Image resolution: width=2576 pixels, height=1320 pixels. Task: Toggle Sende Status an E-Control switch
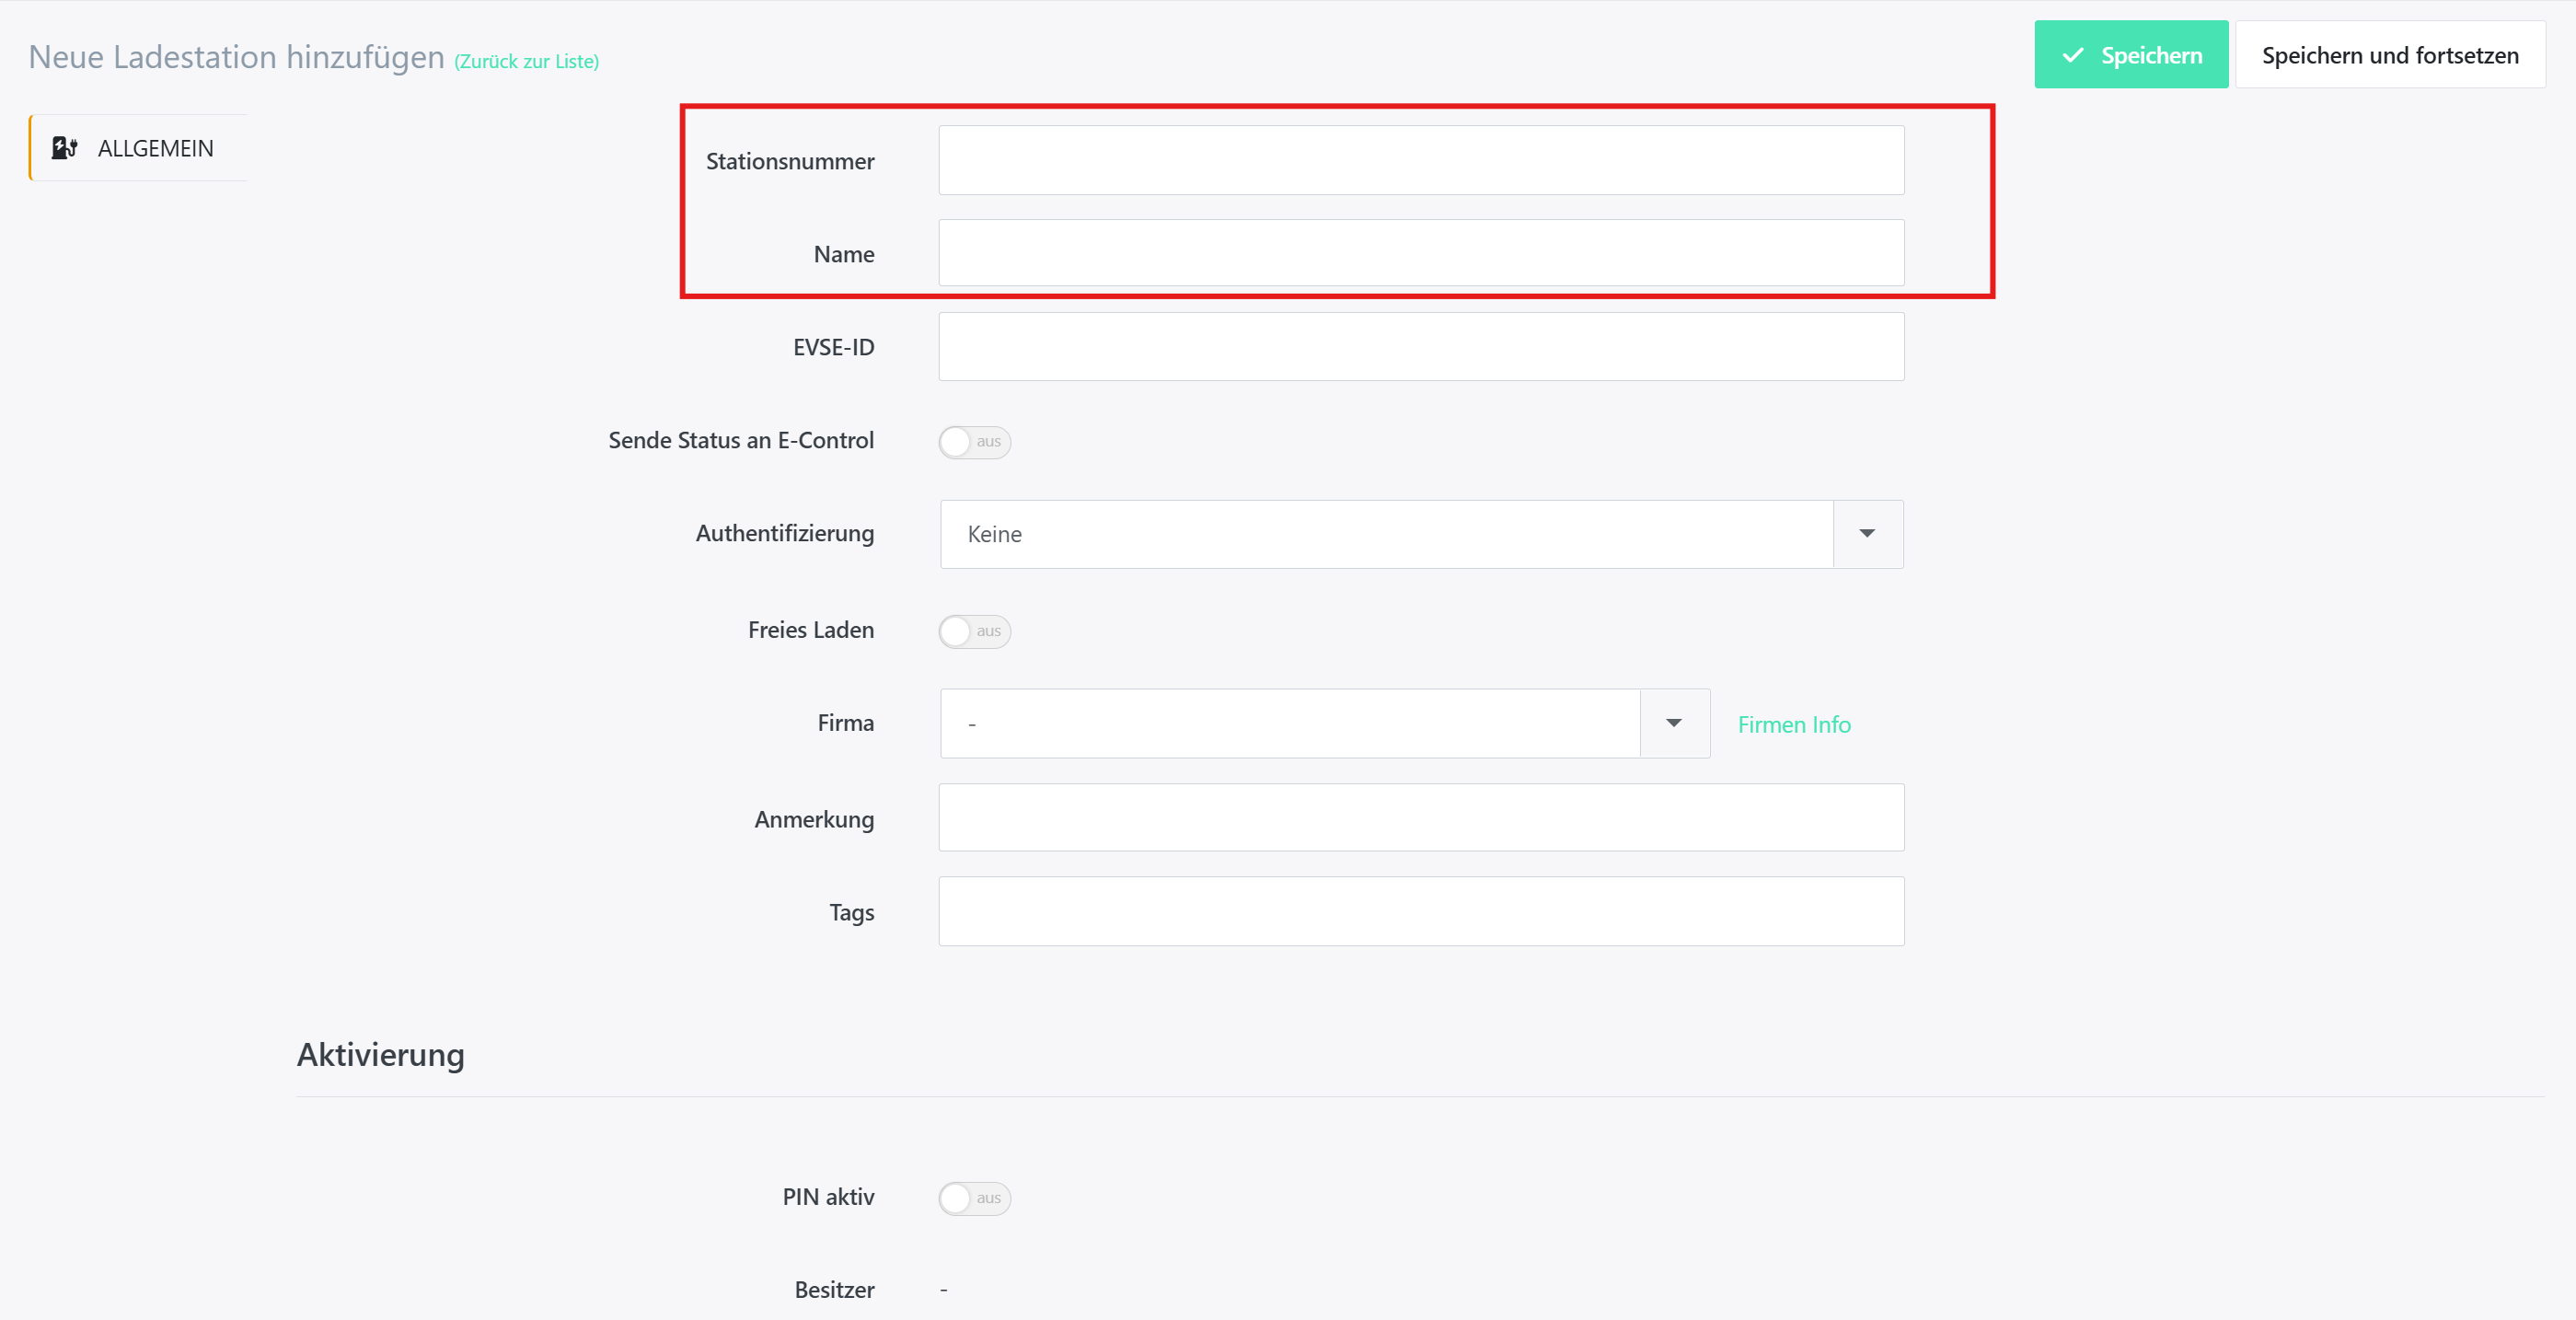(x=973, y=441)
